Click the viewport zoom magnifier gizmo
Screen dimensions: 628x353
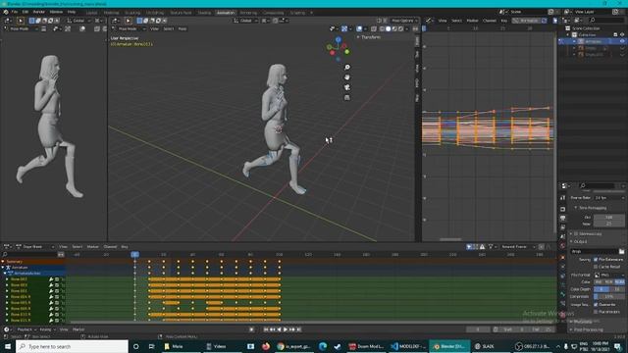coord(346,68)
